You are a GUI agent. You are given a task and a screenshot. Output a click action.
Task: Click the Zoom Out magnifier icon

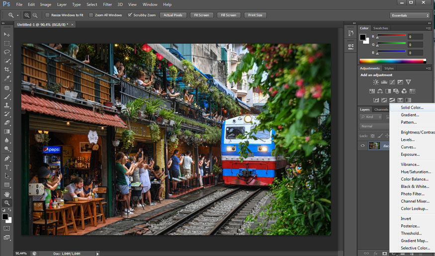pos(35,15)
